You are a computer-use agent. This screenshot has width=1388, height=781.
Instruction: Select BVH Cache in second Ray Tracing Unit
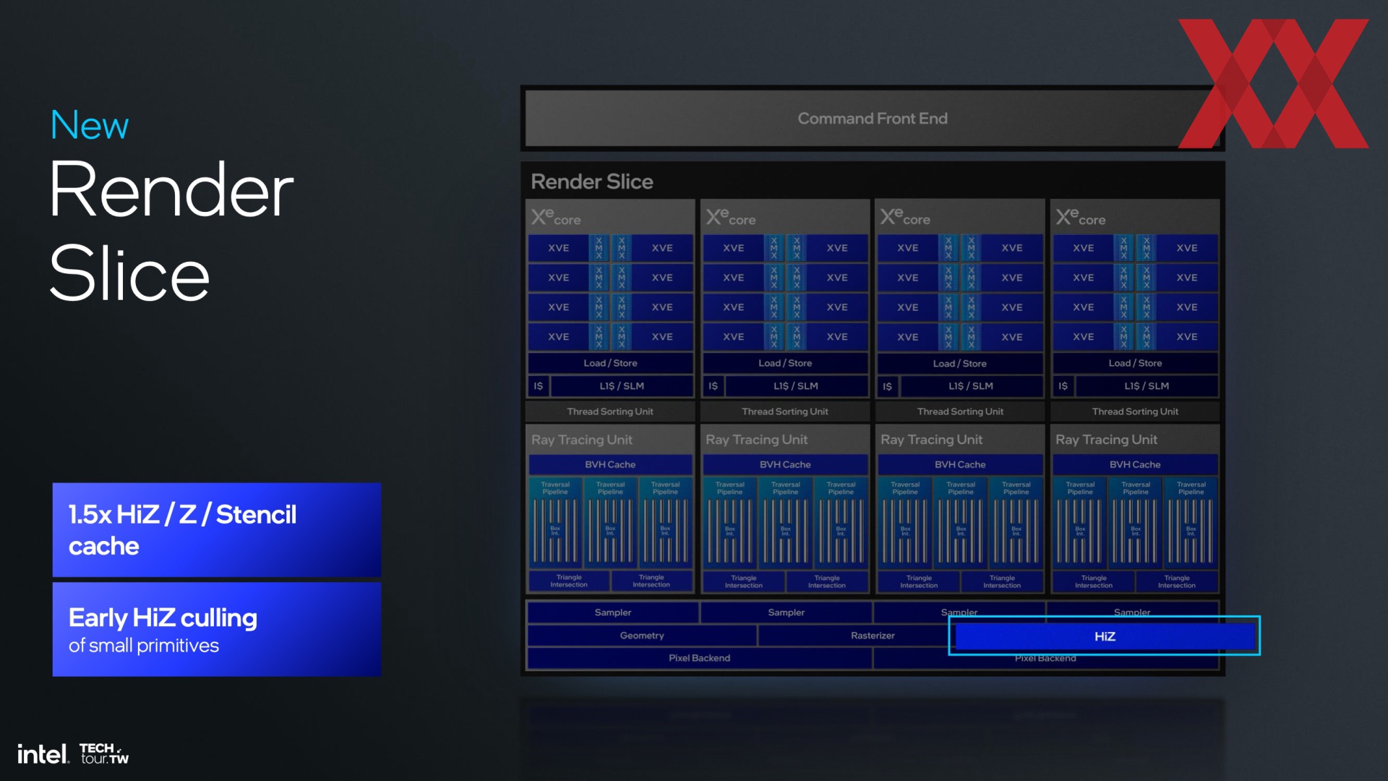point(785,464)
